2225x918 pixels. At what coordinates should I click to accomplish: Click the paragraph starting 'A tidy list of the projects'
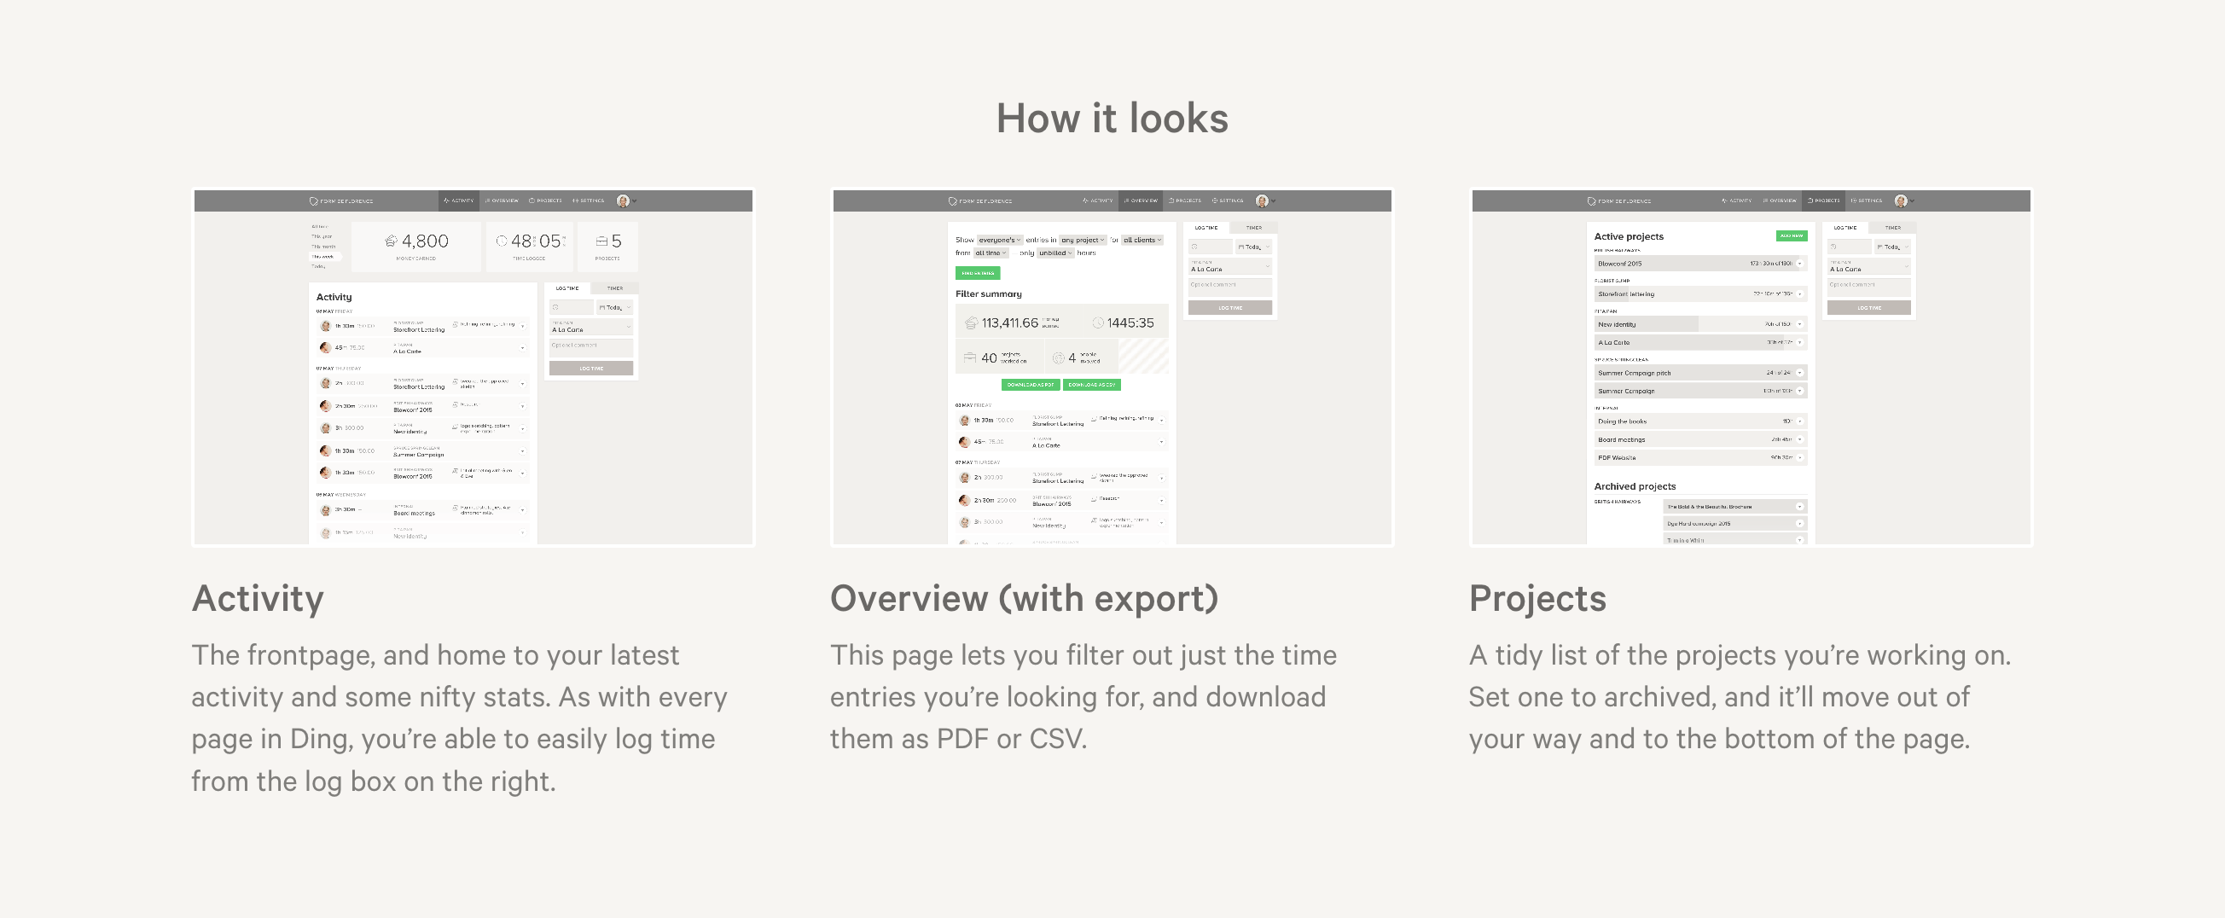1740,697
